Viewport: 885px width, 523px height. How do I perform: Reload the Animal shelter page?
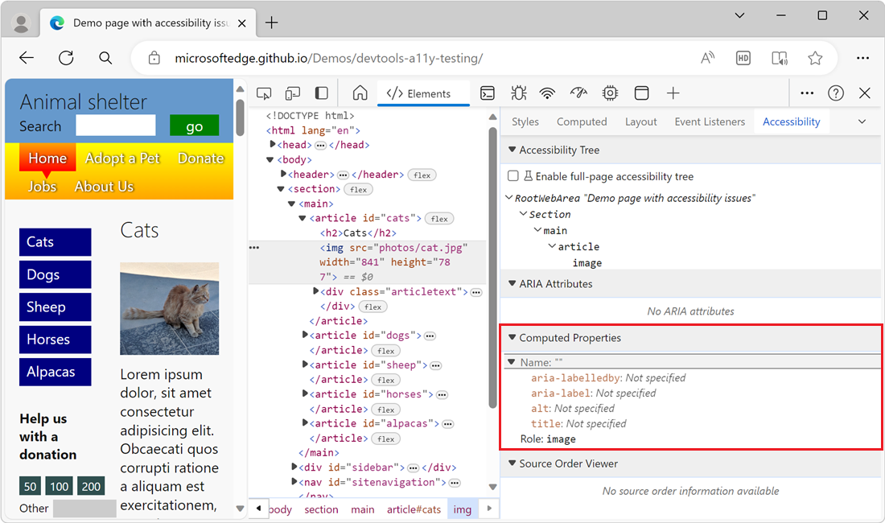click(65, 58)
